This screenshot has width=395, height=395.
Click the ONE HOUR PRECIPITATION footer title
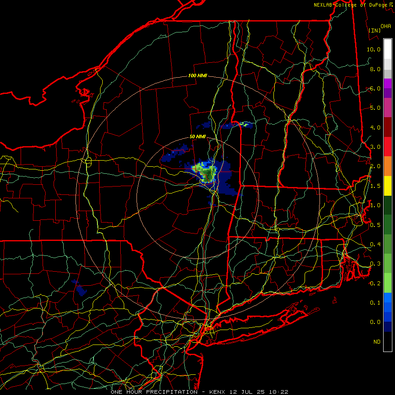point(154,392)
